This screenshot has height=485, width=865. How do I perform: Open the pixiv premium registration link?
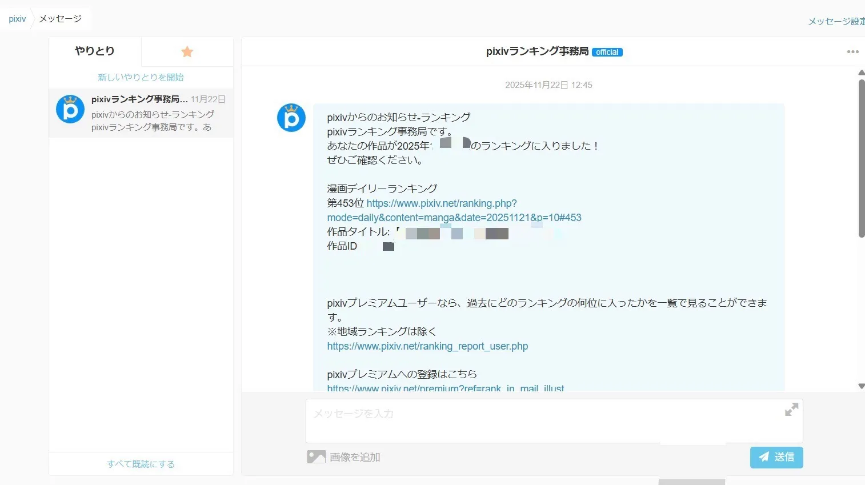tap(446, 388)
